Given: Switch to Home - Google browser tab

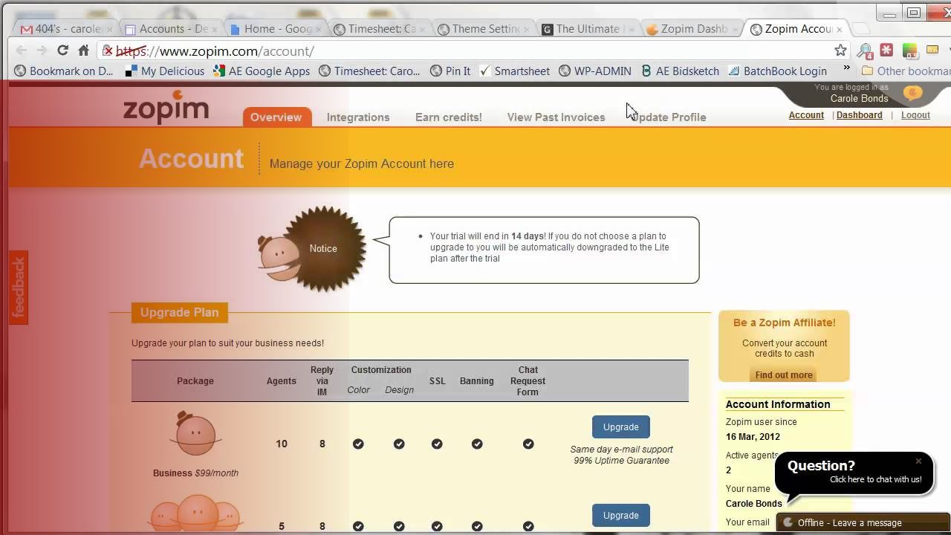Looking at the screenshot, I should [276, 28].
